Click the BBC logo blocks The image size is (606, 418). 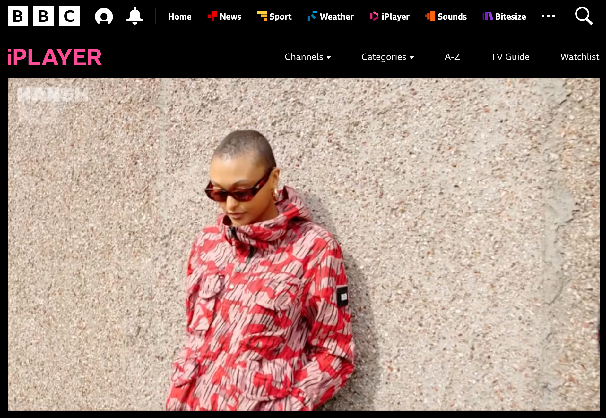coord(44,16)
